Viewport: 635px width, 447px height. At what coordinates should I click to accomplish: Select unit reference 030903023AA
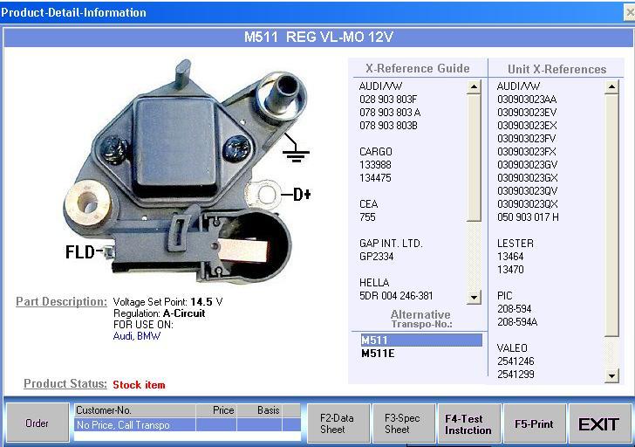[x=527, y=100]
